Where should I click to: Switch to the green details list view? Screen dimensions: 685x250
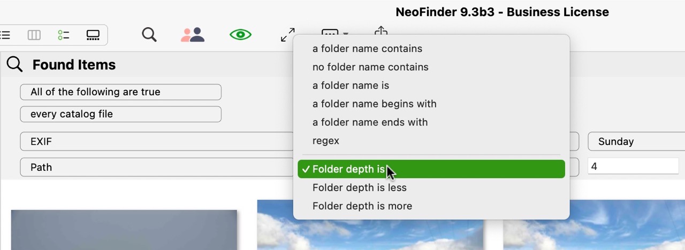pos(64,35)
